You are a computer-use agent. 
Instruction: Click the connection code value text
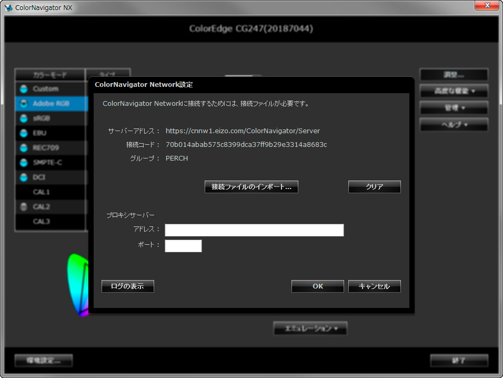click(246, 145)
